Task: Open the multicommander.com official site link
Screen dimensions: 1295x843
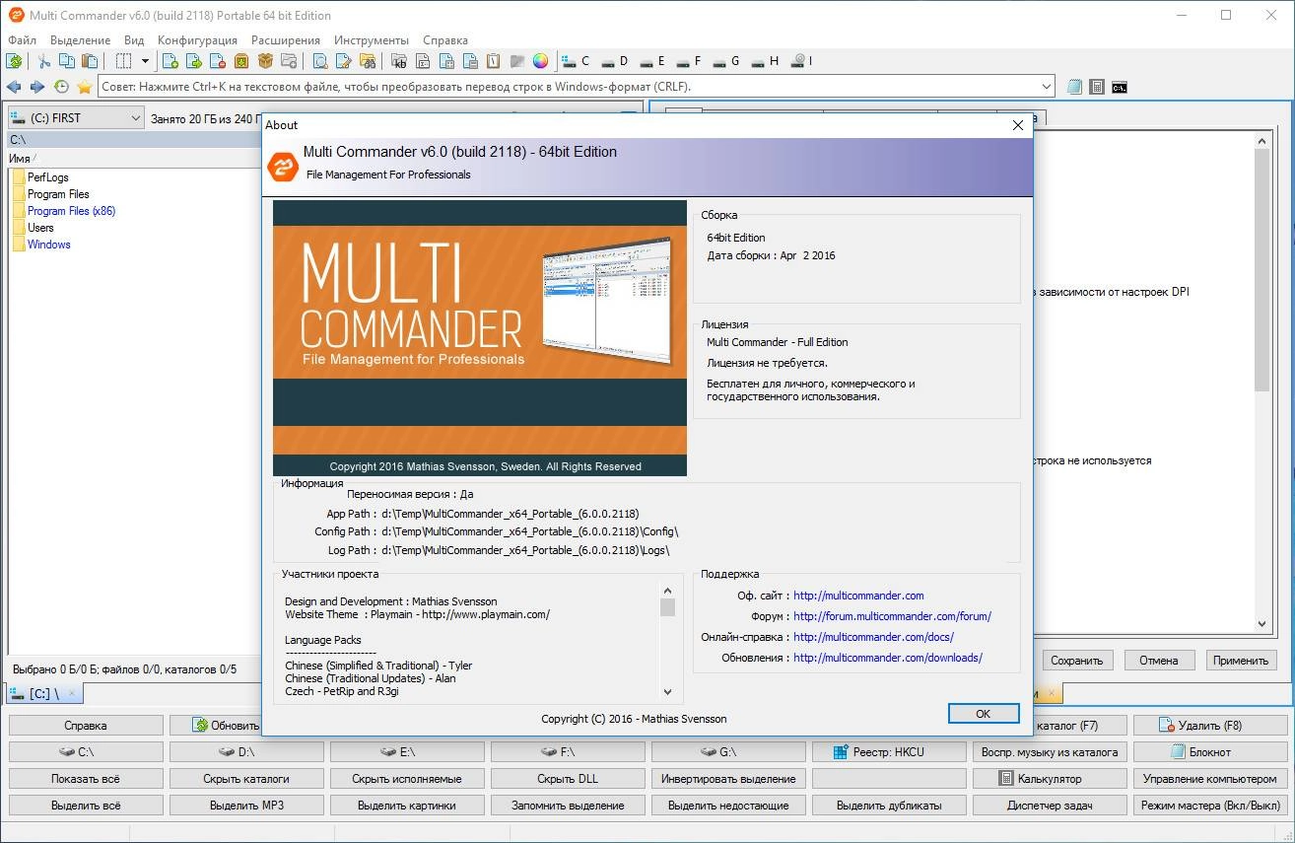Action: [x=858, y=596]
